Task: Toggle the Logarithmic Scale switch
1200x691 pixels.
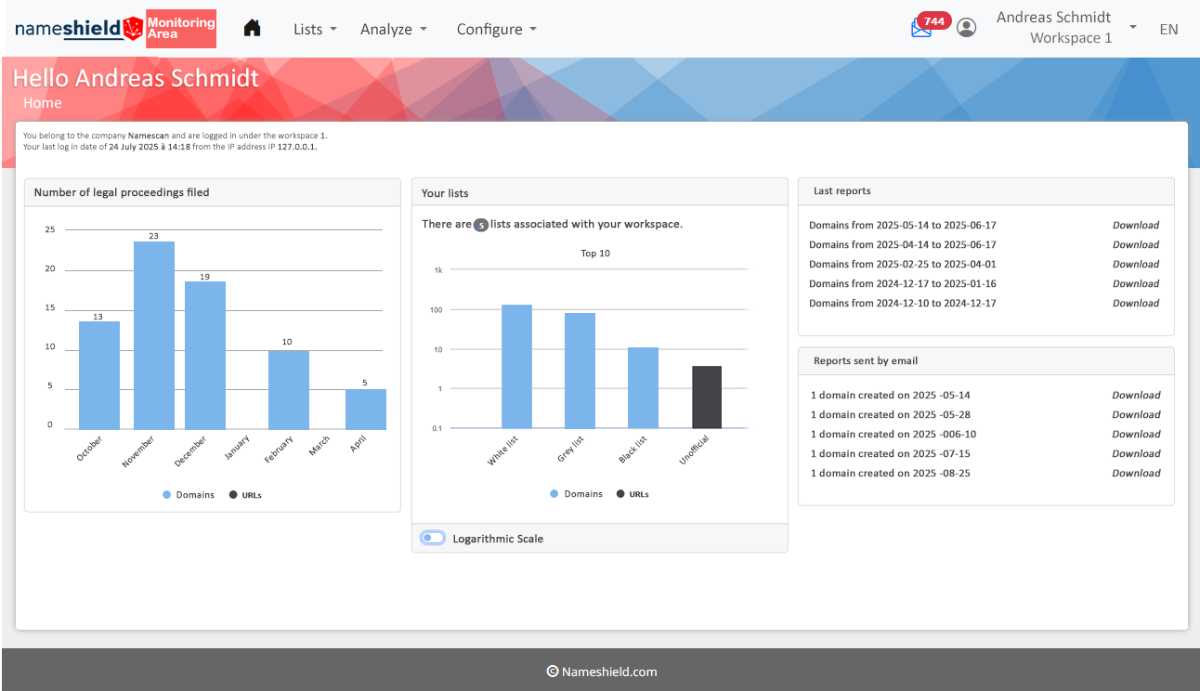Action: click(x=432, y=538)
